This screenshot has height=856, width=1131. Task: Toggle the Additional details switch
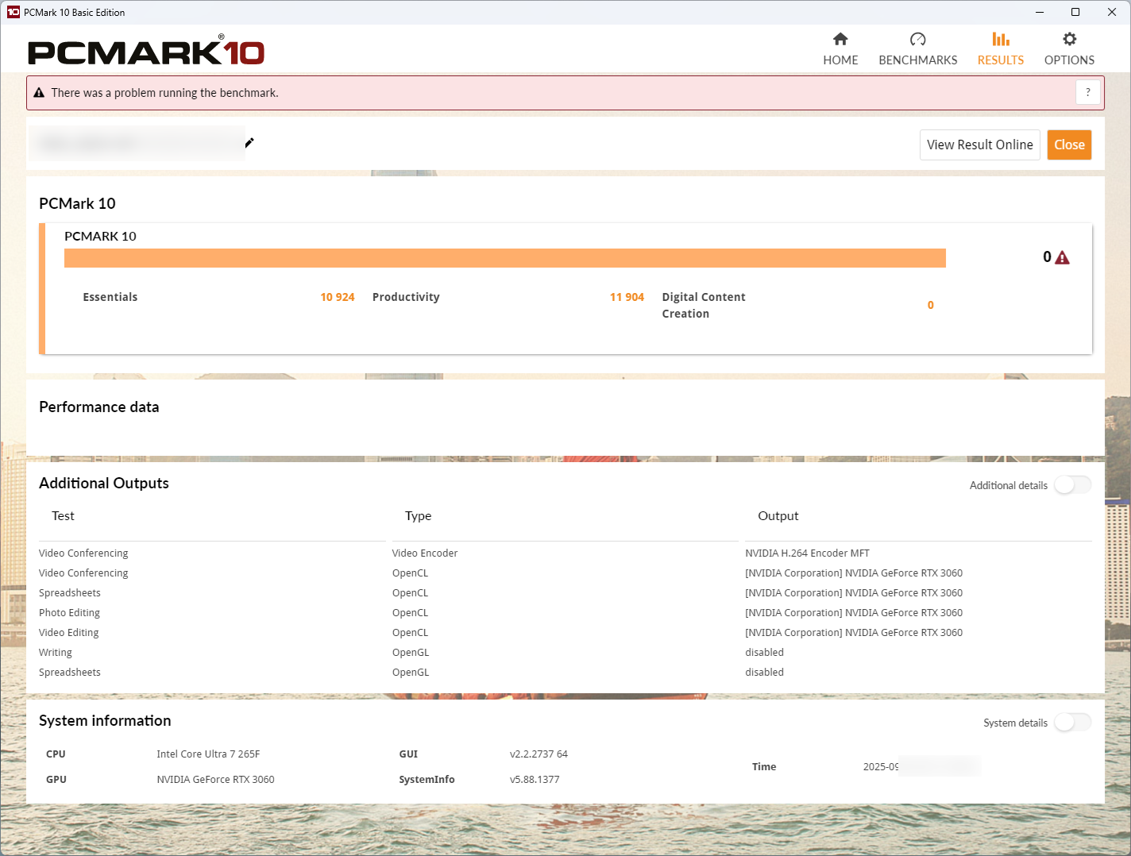point(1073,485)
